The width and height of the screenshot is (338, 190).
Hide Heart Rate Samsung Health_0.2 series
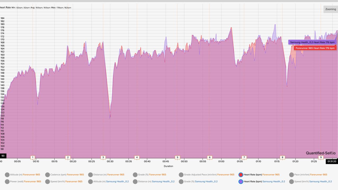click(262, 182)
